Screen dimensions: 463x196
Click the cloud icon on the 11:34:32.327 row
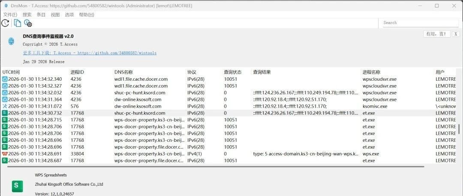pos(5,86)
